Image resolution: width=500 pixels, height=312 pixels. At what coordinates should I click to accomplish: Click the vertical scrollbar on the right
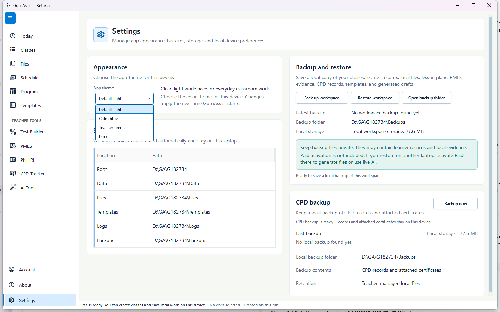491,154
